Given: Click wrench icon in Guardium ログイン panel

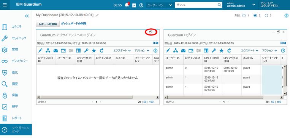Looking at the screenshot, I should (214, 50).
